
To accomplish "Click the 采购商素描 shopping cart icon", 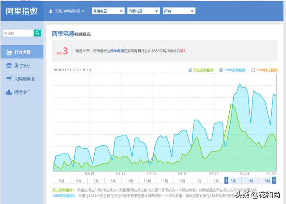I will [x=9, y=79].
